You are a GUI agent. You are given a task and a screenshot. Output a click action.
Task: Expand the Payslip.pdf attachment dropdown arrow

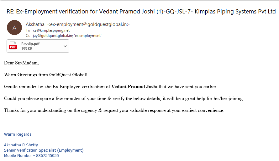[65, 46]
